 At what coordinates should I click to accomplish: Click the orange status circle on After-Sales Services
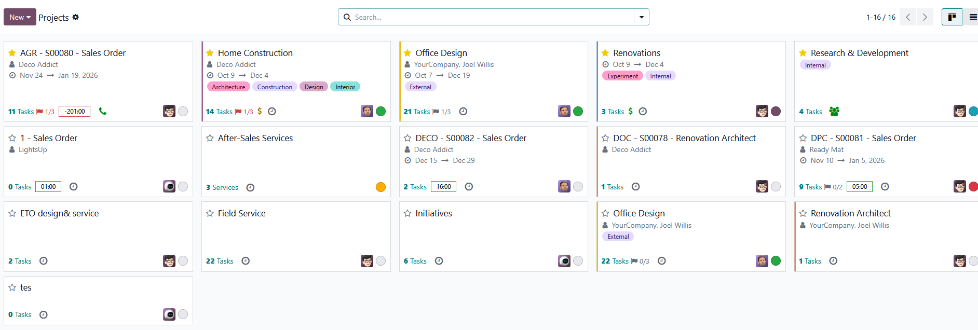pos(381,187)
